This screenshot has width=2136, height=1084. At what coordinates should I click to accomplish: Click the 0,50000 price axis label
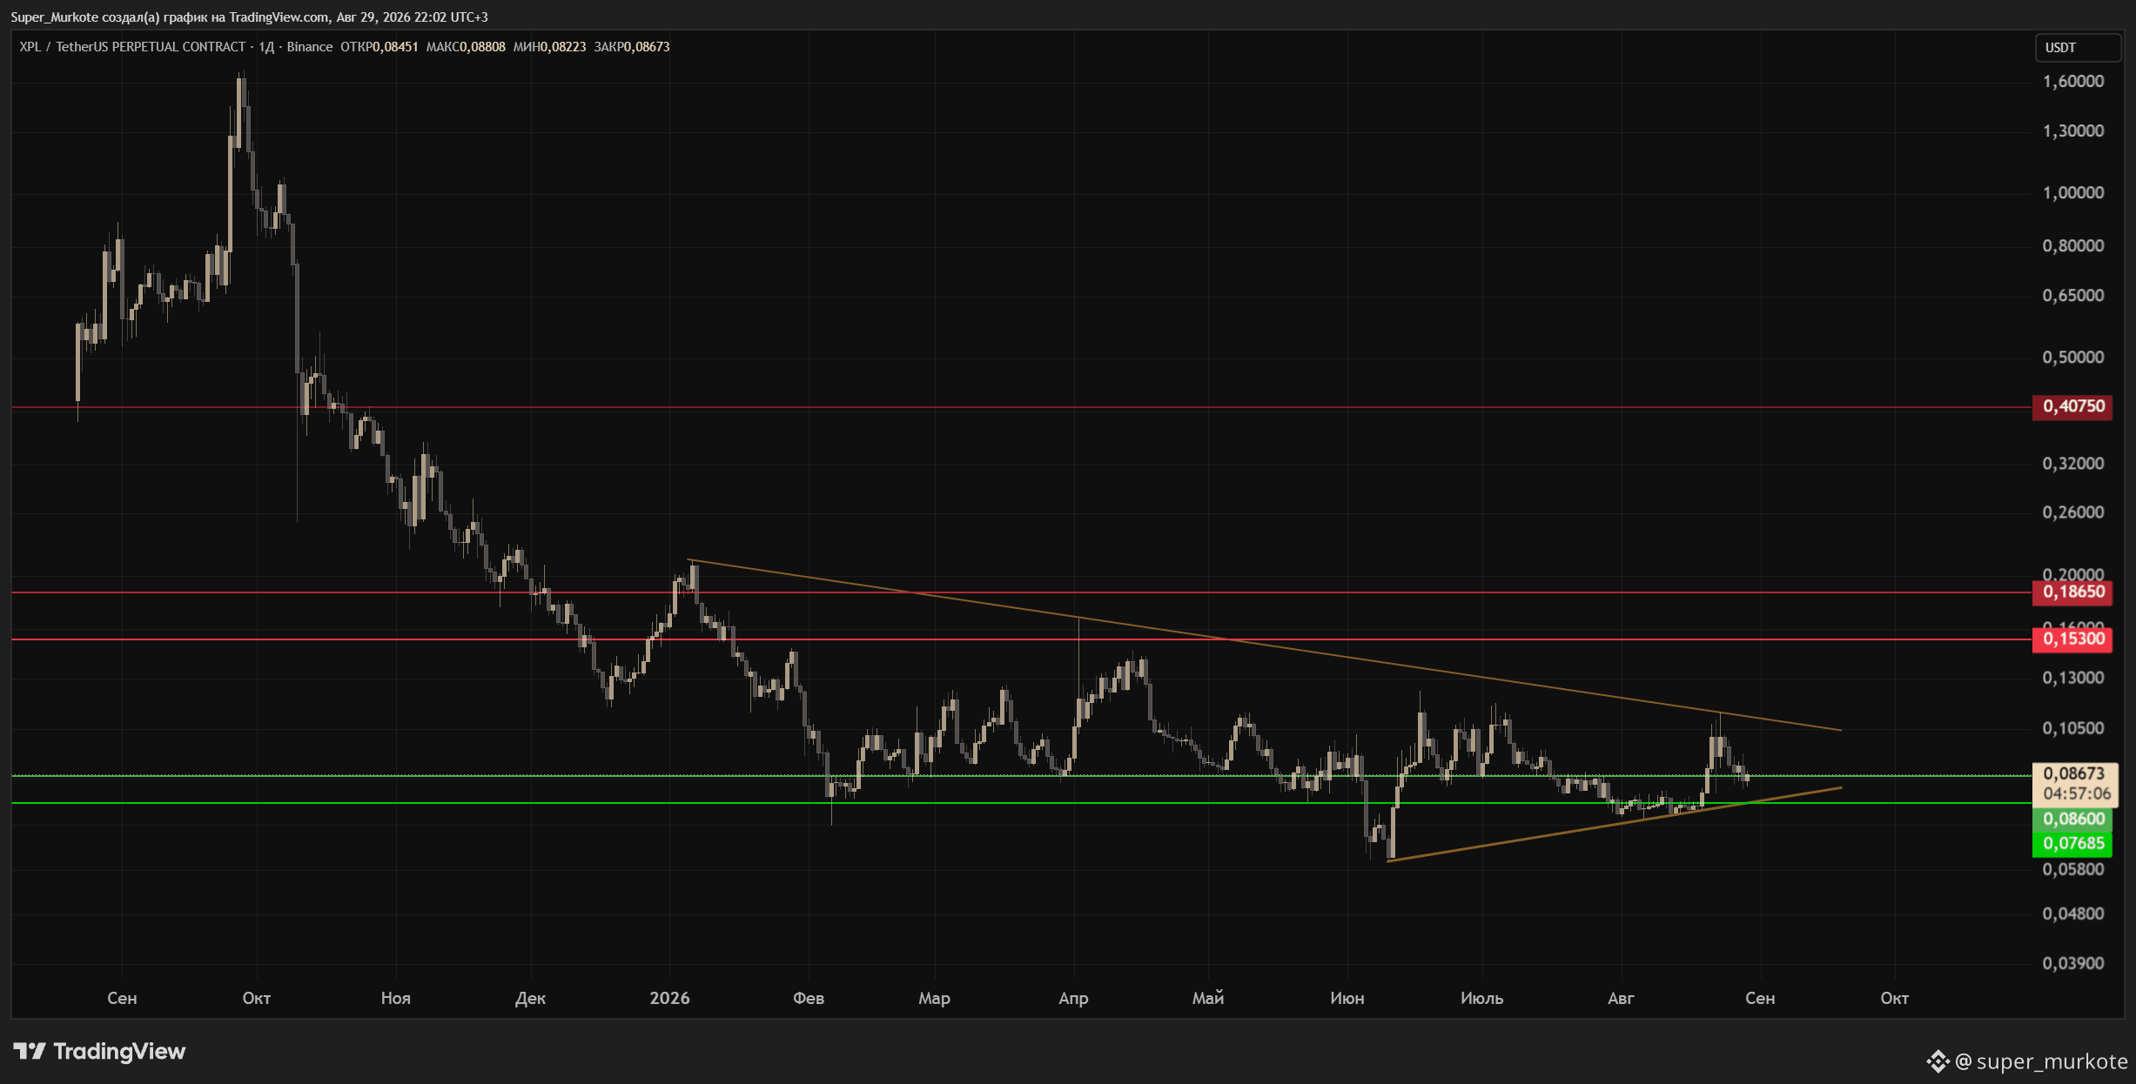(x=2073, y=358)
